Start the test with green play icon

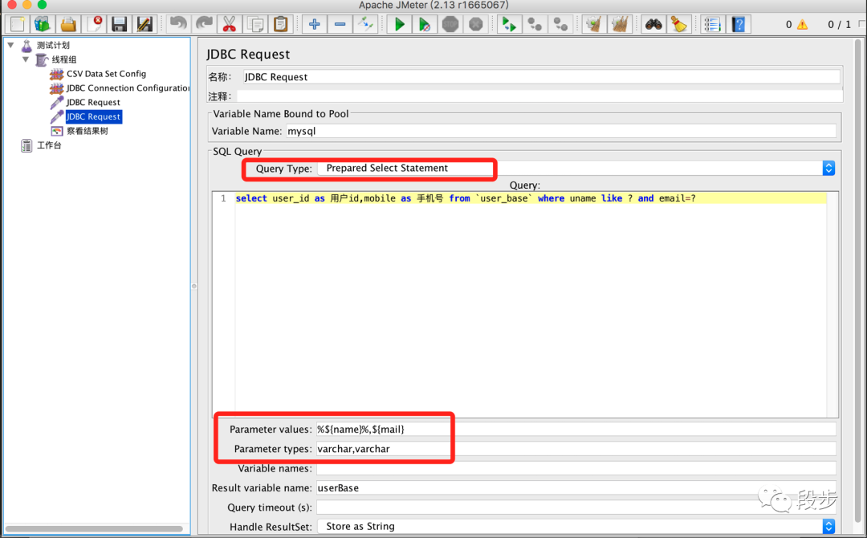pos(399,24)
